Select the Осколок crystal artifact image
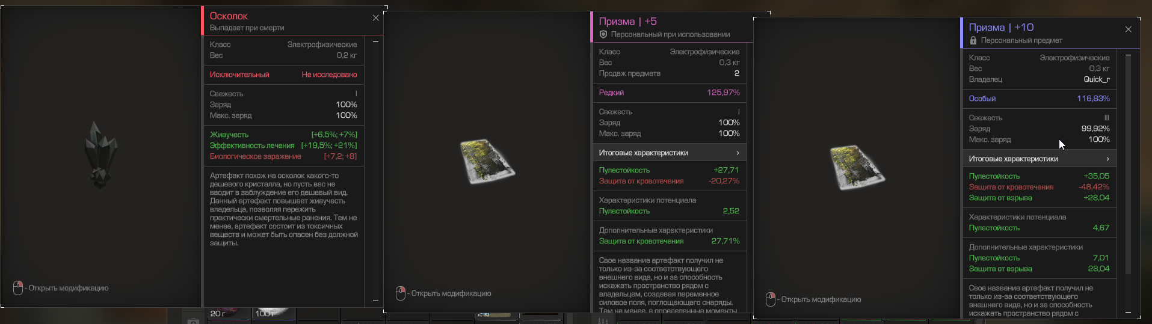The height and width of the screenshot is (324, 1152). tap(100, 154)
